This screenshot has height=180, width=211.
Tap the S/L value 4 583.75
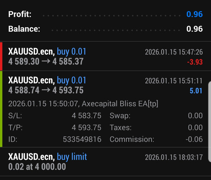point(87,116)
